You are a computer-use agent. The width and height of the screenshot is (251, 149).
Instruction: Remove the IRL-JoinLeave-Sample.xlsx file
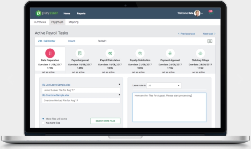(119, 84)
